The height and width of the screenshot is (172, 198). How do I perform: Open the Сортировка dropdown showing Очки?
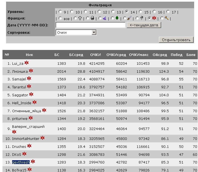coord(76,33)
